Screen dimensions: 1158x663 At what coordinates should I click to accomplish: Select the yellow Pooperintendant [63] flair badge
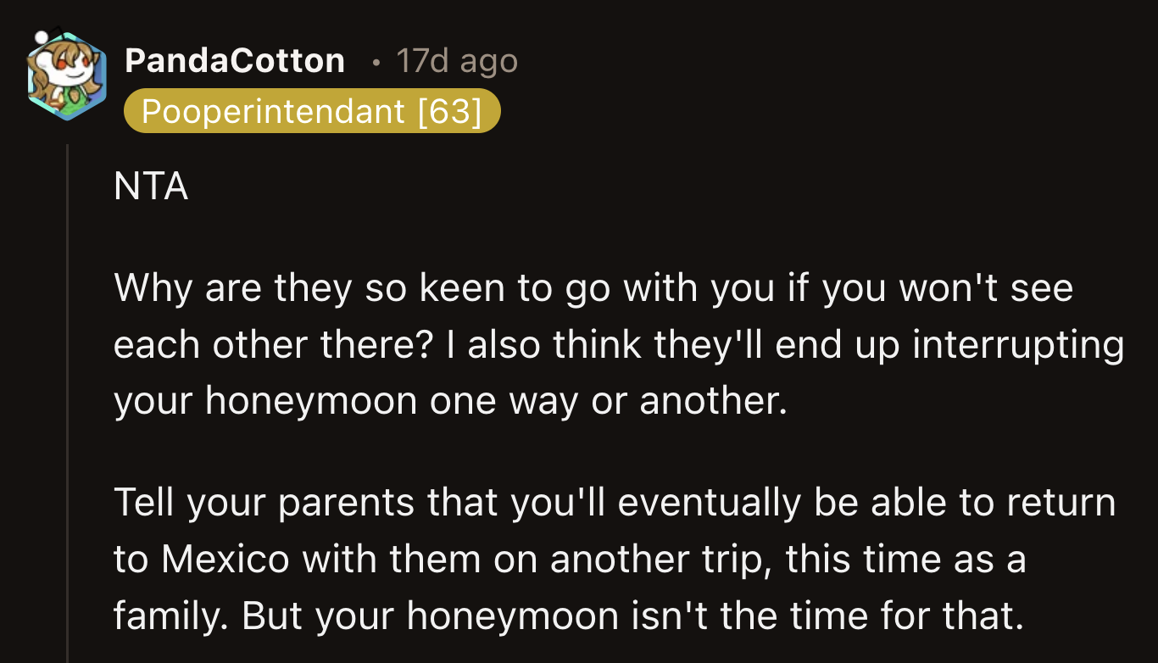(x=312, y=110)
